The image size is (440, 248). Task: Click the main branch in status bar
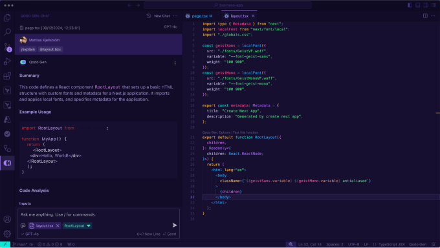coord(19,244)
